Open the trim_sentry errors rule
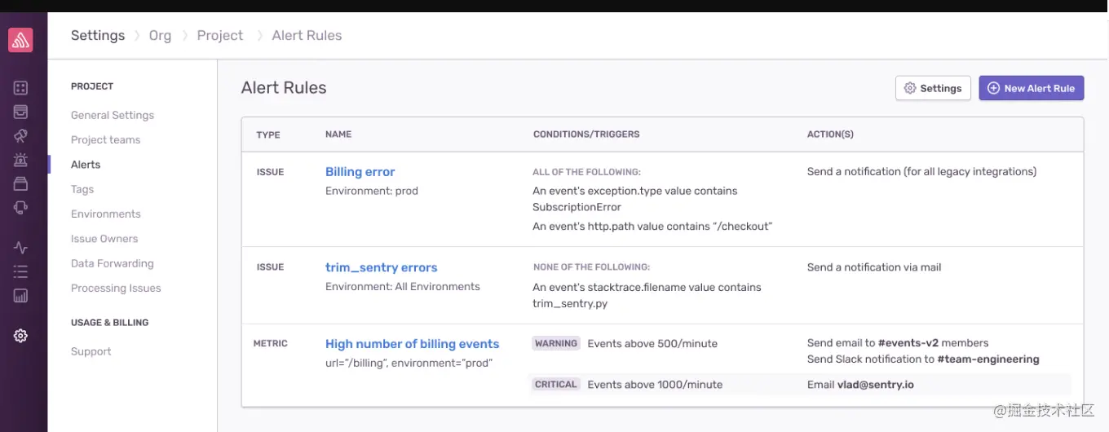 click(381, 267)
